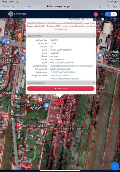Open the hamburger menu in LandsMaps header
The width and height of the screenshot is (120, 172).
pos(5,14)
